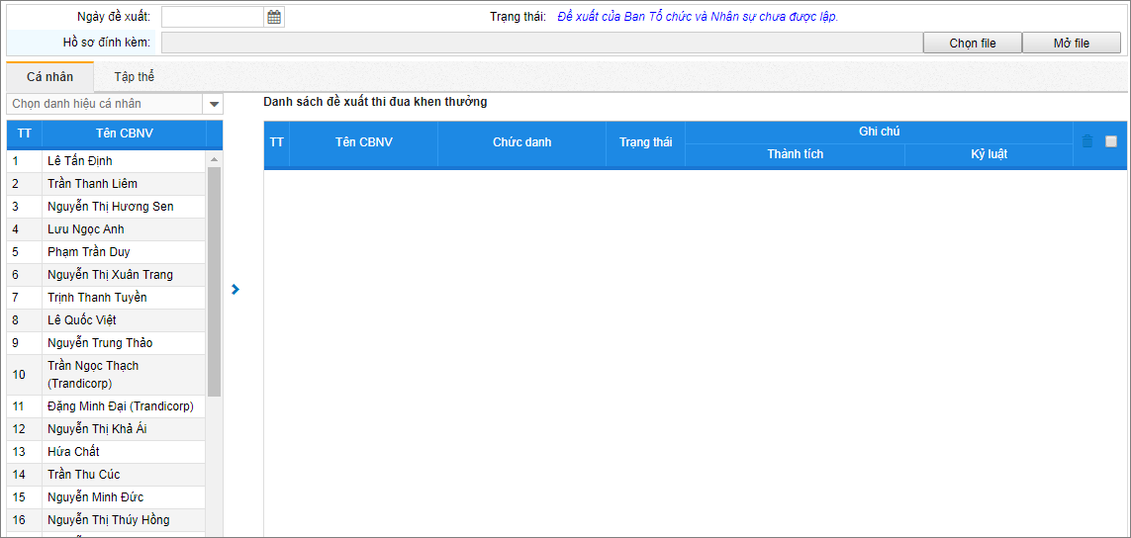Click the 'Chức danh' column header

522,142
